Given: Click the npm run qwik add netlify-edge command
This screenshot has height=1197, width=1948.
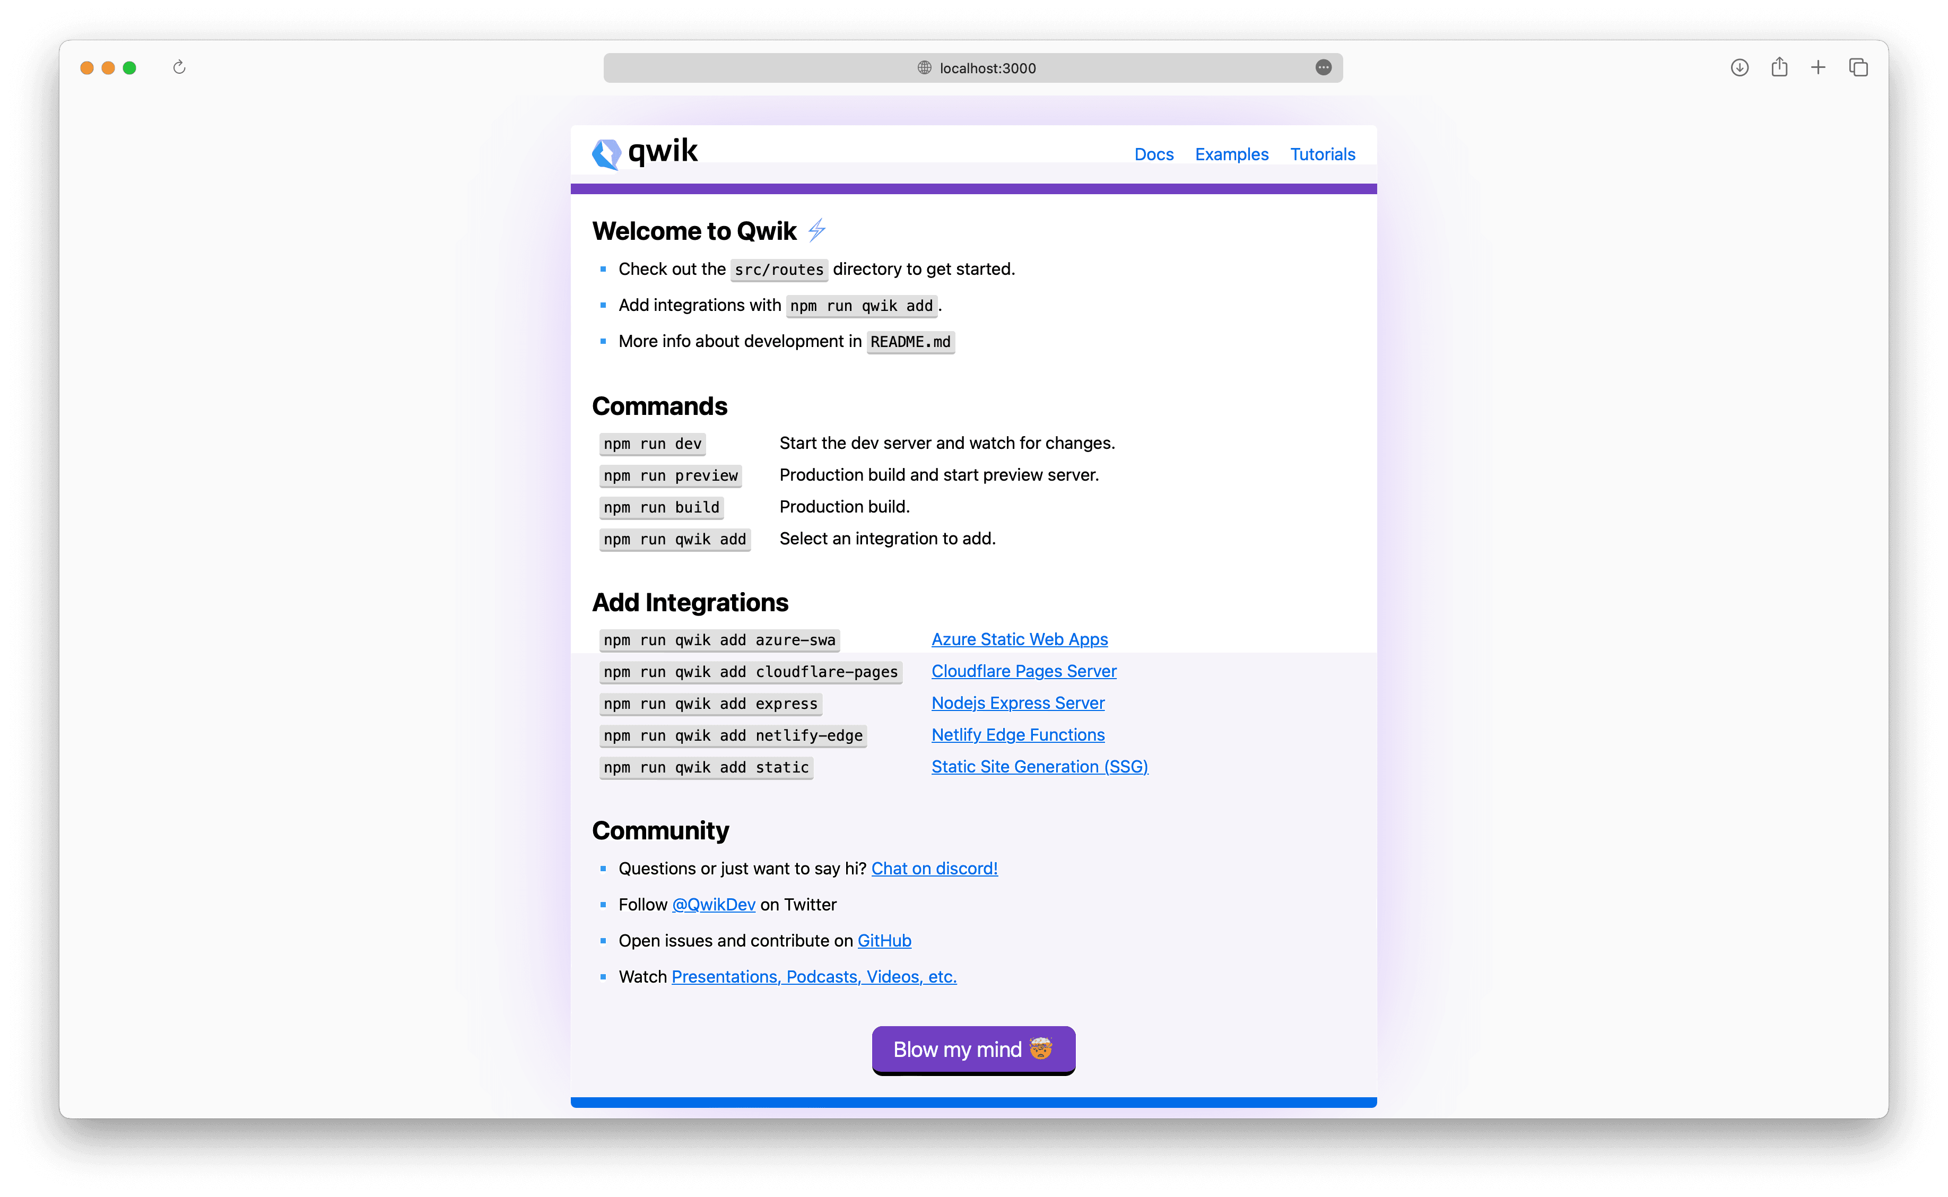Looking at the screenshot, I should coord(733,735).
